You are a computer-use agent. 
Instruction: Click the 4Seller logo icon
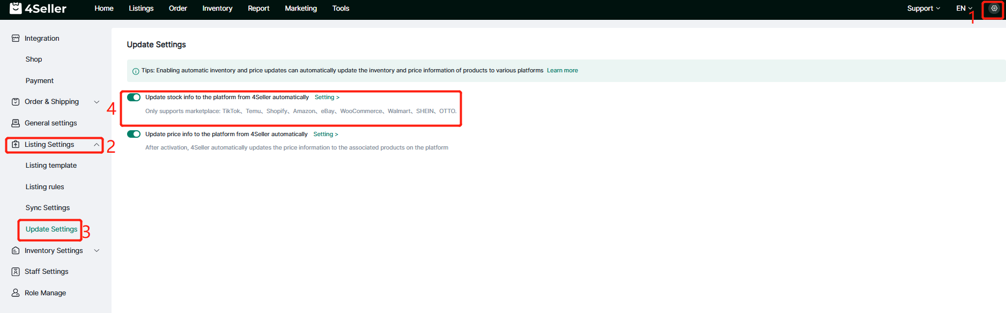click(16, 8)
